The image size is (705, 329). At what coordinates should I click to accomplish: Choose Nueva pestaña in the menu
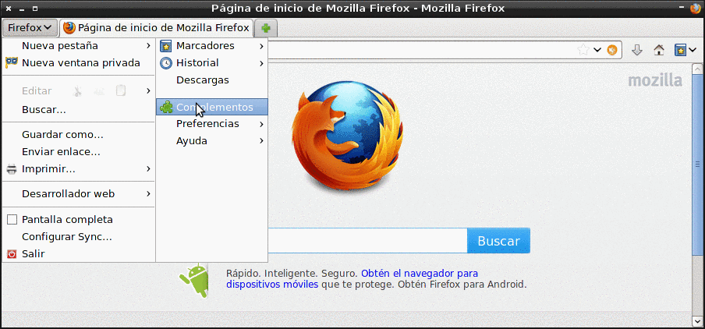[79, 46]
